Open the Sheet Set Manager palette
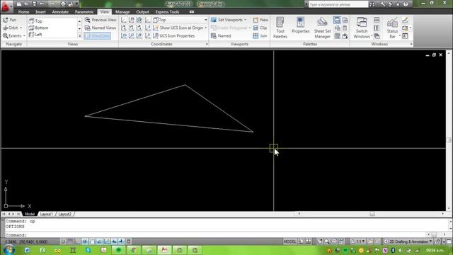The height and width of the screenshot is (255, 453). point(322,28)
